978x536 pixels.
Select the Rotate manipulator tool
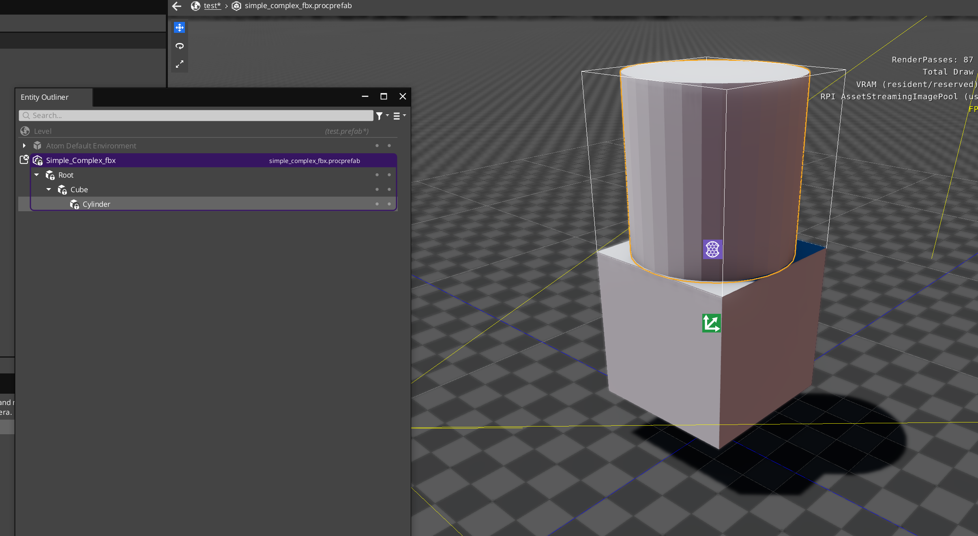point(179,46)
